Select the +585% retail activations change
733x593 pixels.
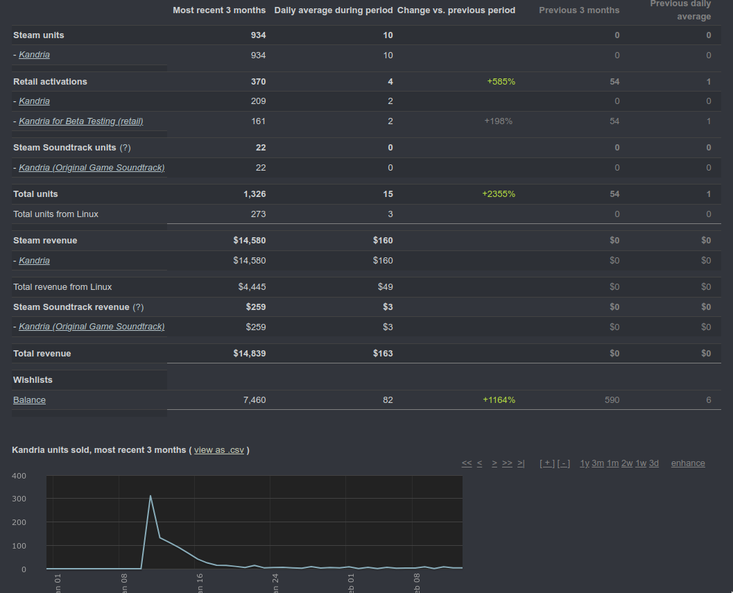[x=501, y=81]
